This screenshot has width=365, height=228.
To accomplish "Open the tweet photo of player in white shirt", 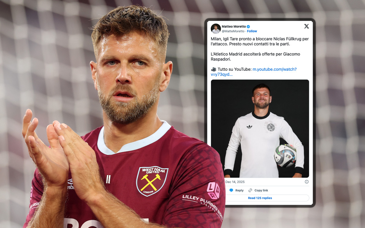I will coord(260,128).
